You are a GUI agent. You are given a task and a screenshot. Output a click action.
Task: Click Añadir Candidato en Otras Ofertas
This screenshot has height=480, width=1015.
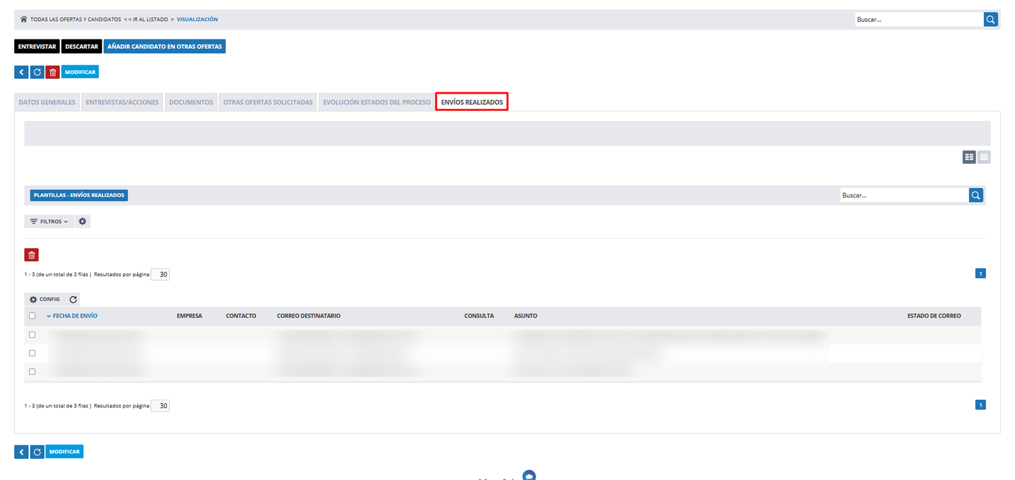[165, 46]
